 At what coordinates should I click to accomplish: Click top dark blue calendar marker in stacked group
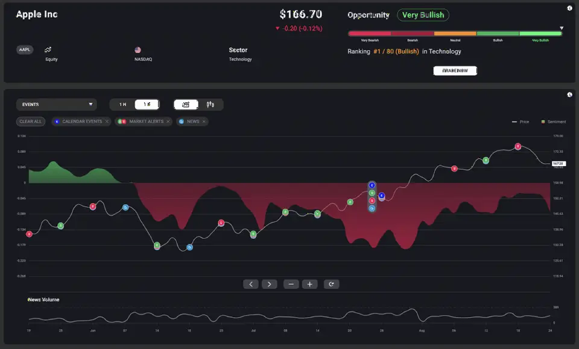click(x=372, y=185)
